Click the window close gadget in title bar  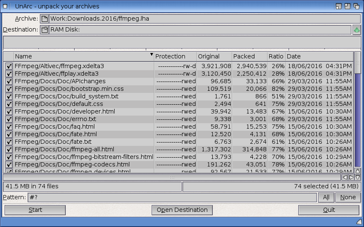(5, 6)
